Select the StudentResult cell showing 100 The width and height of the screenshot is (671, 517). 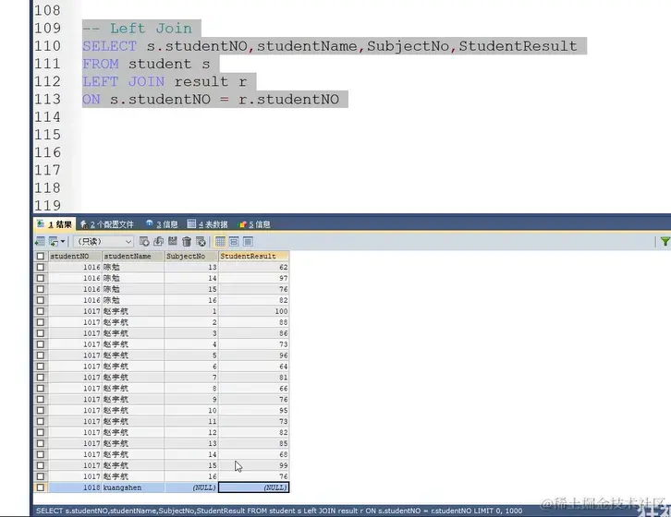pos(254,311)
